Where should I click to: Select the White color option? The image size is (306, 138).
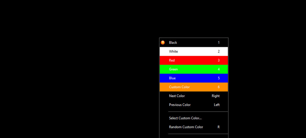tap(174, 52)
